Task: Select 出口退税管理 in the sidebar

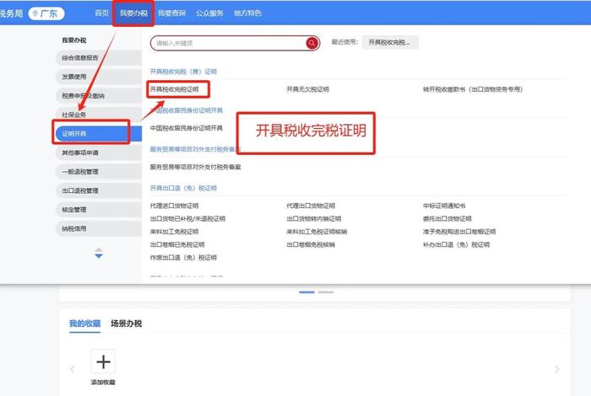Action: 99,190
